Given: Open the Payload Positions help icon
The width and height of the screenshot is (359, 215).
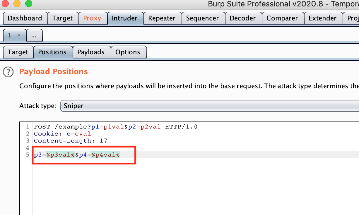Looking at the screenshot, I should point(8,72).
